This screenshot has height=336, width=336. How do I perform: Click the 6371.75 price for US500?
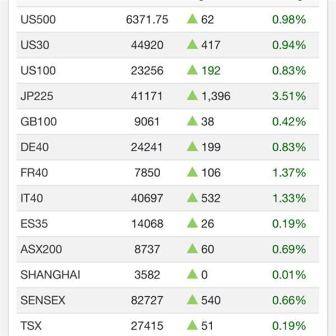pyautogui.click(x=147, y=20)
